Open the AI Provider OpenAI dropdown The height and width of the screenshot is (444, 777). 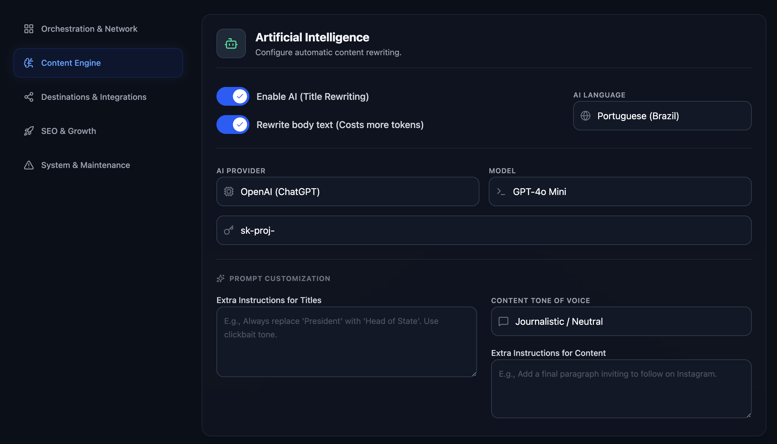tap(348, 191)
